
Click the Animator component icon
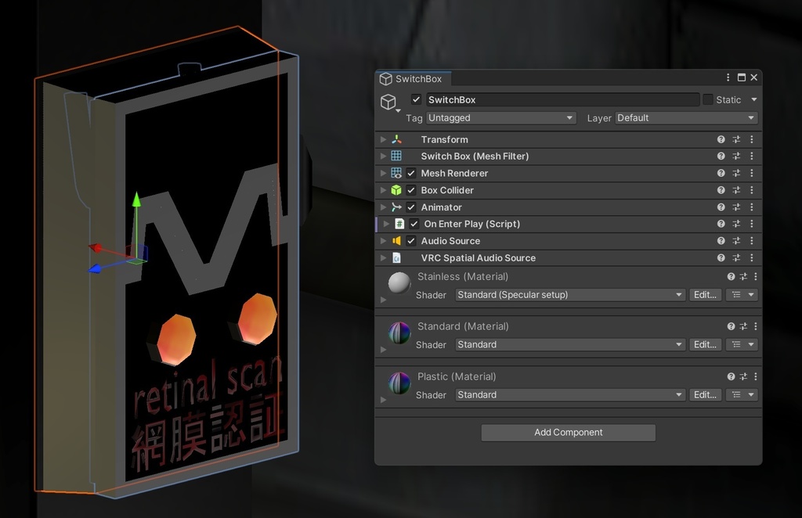point(396,207)
